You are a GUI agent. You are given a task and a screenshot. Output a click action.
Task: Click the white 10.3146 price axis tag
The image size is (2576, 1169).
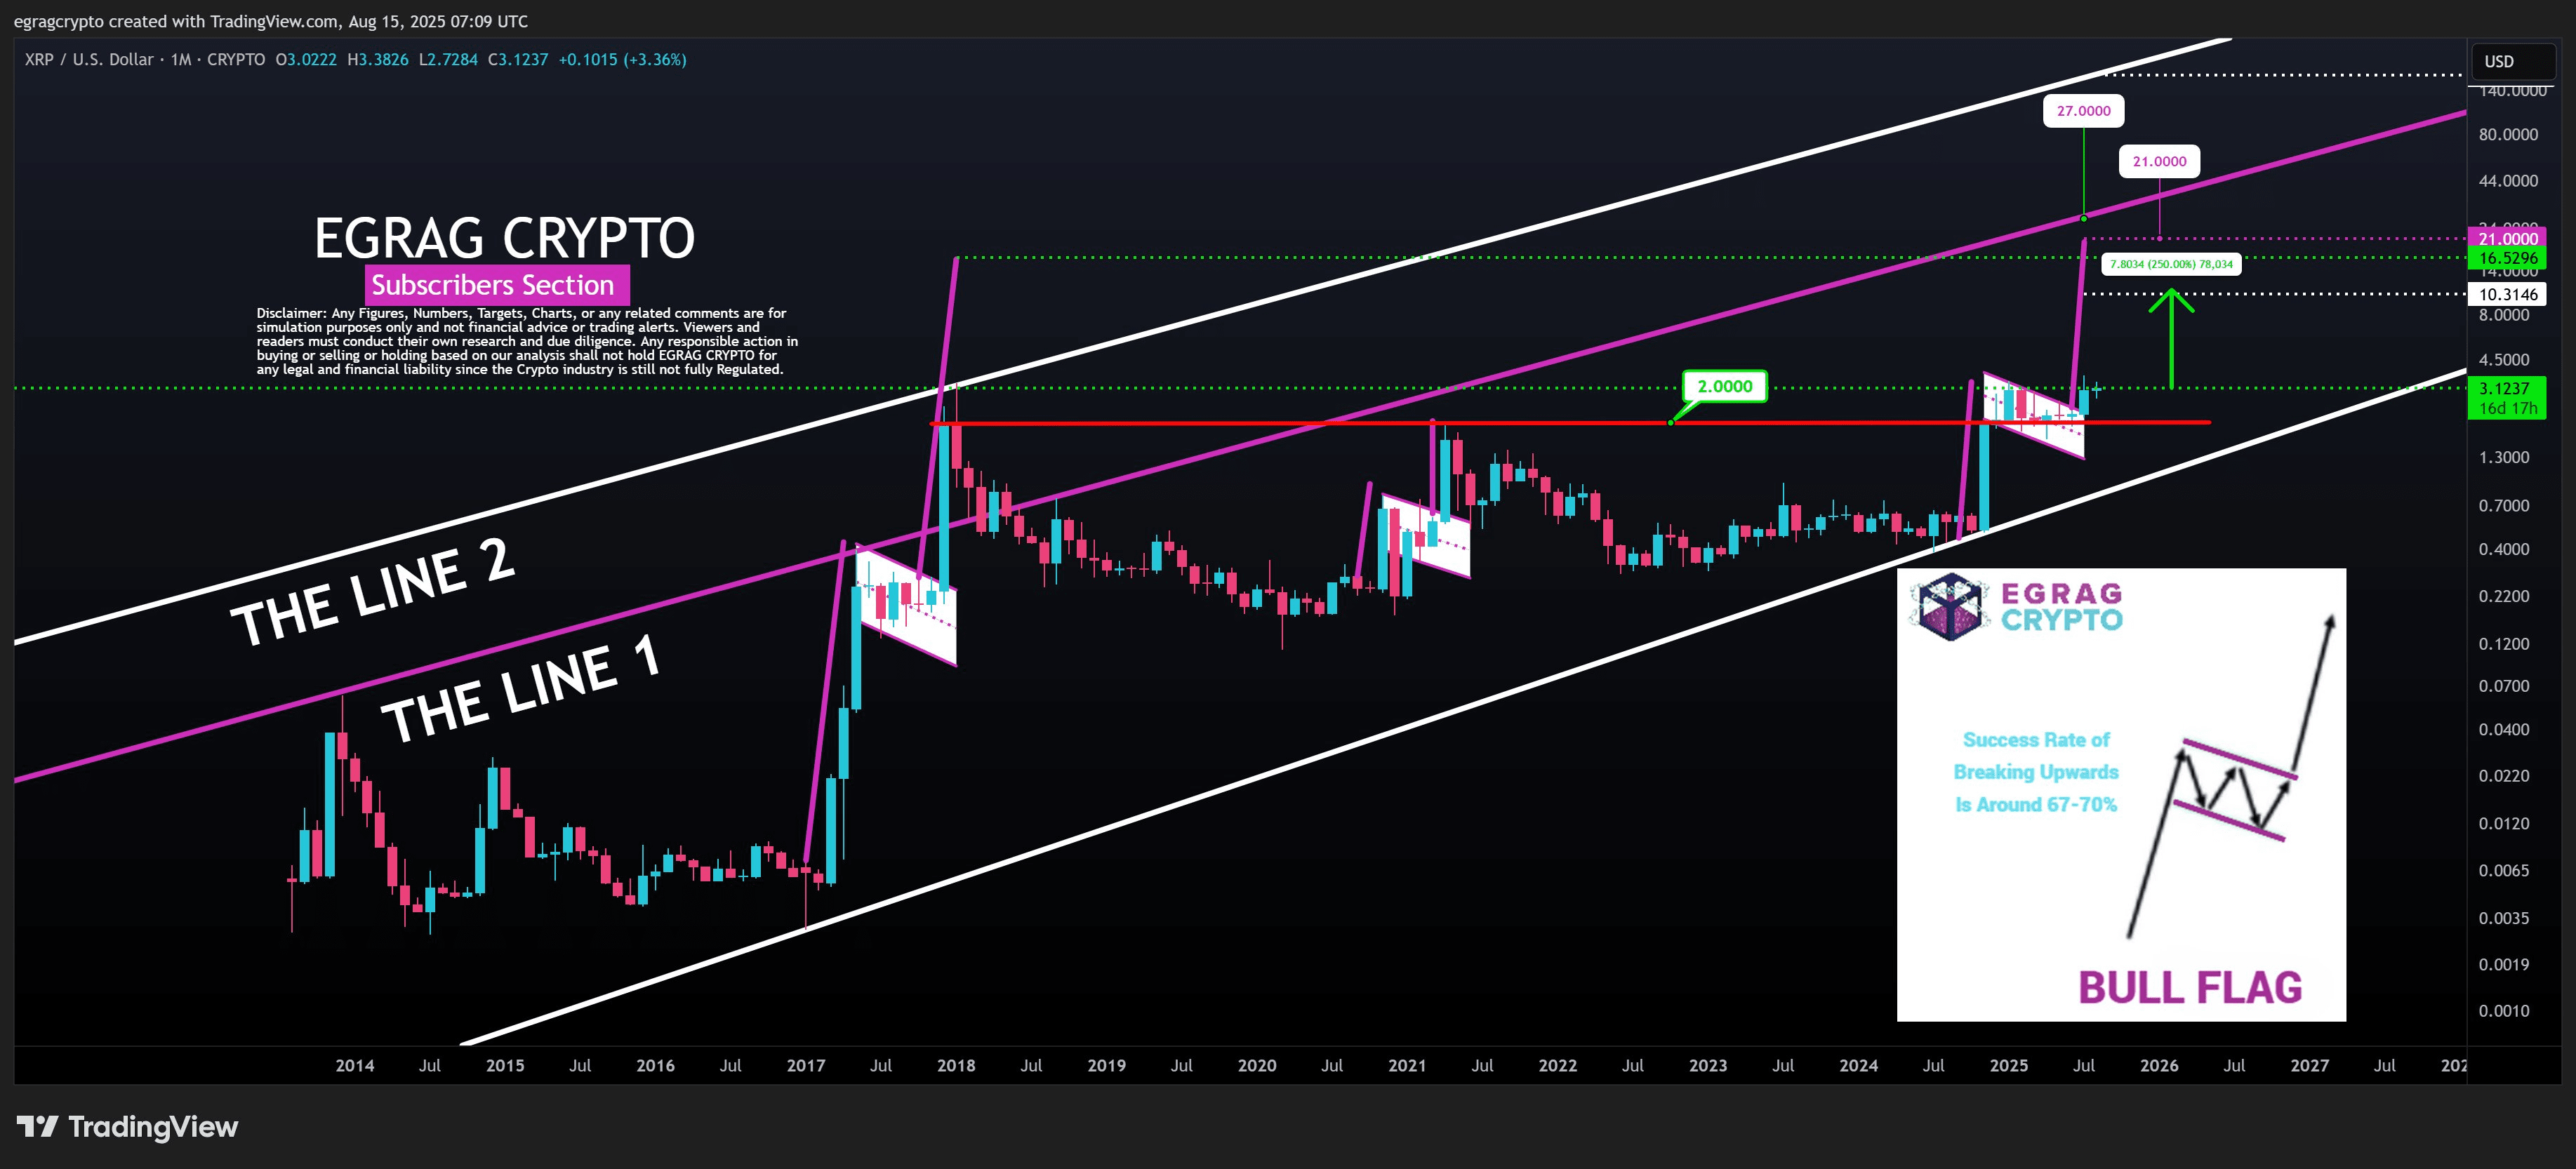click(x=2507, y=294)
